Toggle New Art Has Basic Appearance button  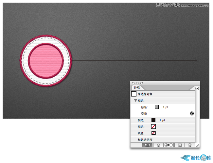point(147,145)
